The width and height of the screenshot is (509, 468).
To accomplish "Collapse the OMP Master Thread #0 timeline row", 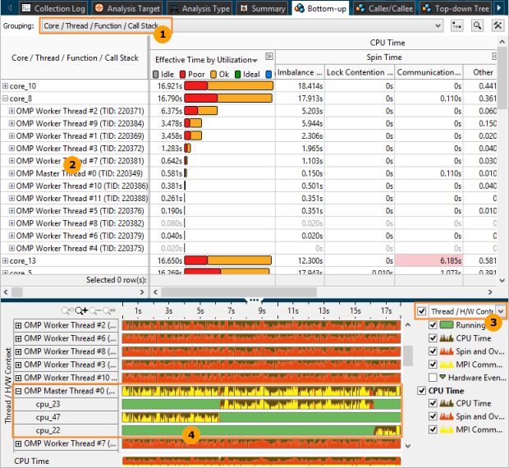I will coord(18,391).
